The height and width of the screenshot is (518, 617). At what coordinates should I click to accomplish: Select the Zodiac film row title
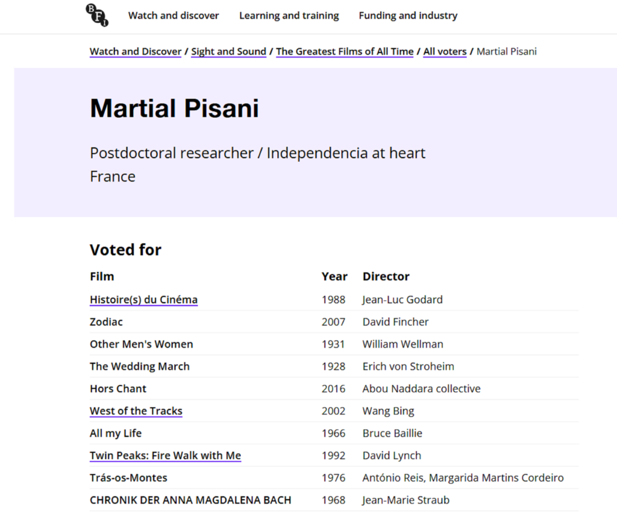[106, 322]
